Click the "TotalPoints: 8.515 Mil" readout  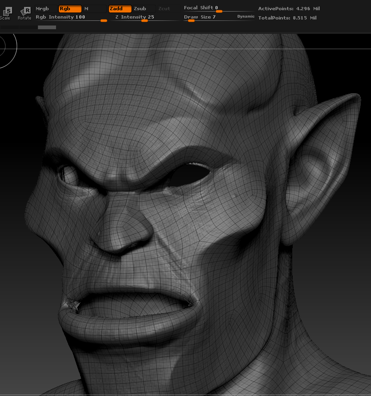pyautogui.click(x=287, y=18)
